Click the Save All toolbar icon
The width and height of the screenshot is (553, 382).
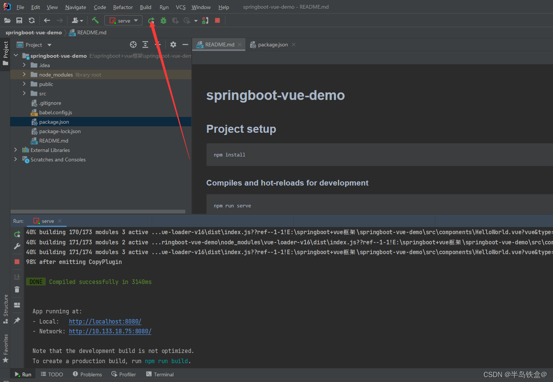coord(19,20)
